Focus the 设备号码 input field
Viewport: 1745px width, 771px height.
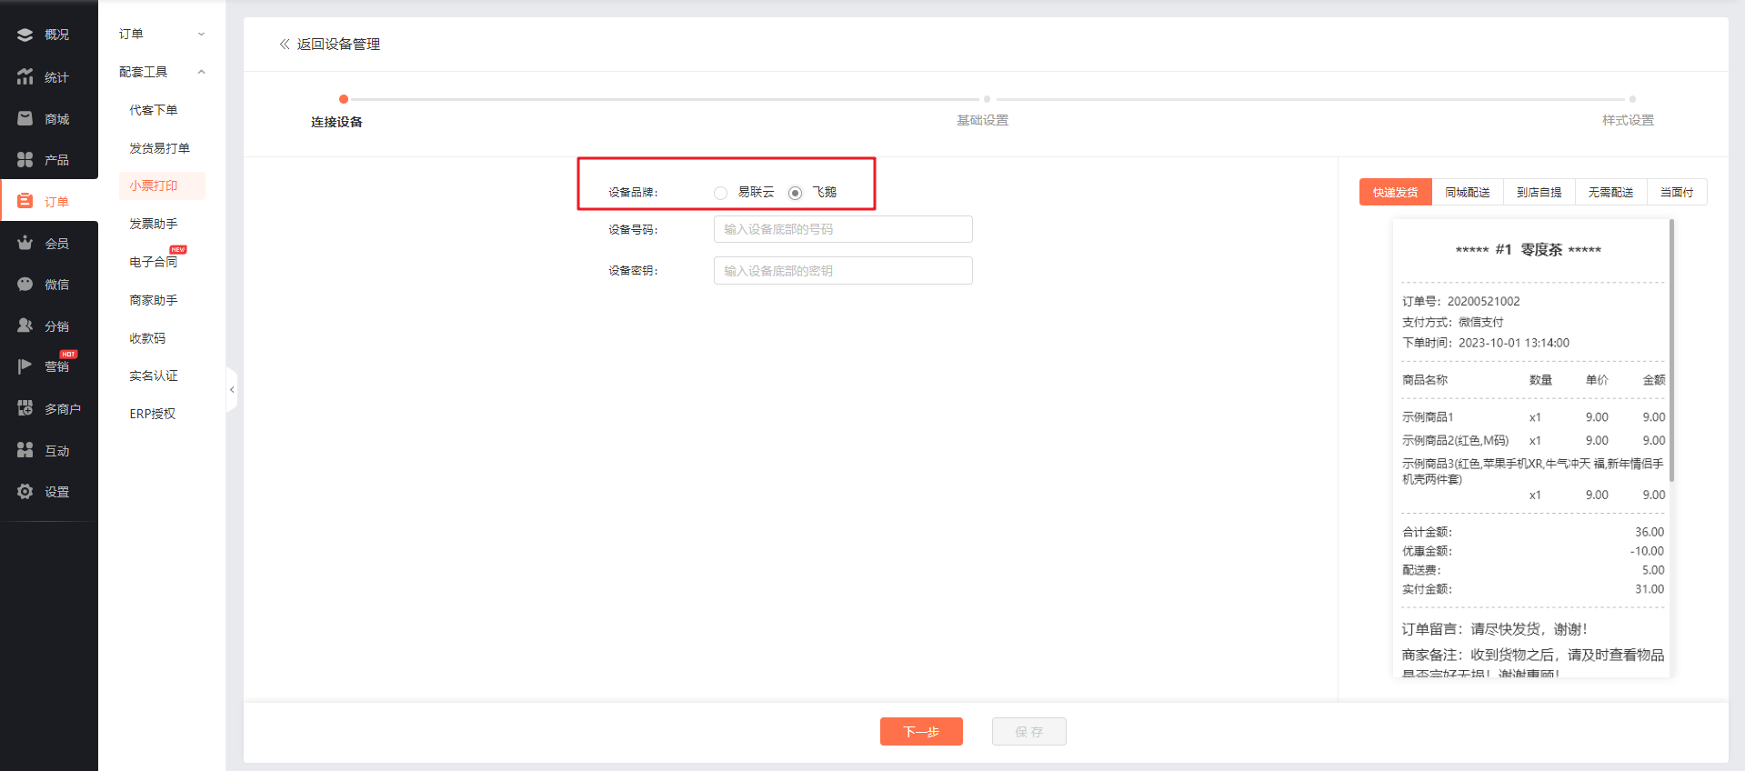(842, 229)
